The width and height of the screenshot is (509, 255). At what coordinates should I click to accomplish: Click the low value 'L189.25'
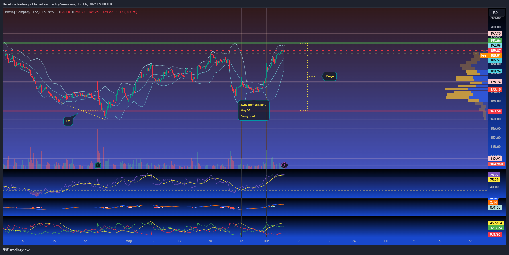(x=92, y=12)
